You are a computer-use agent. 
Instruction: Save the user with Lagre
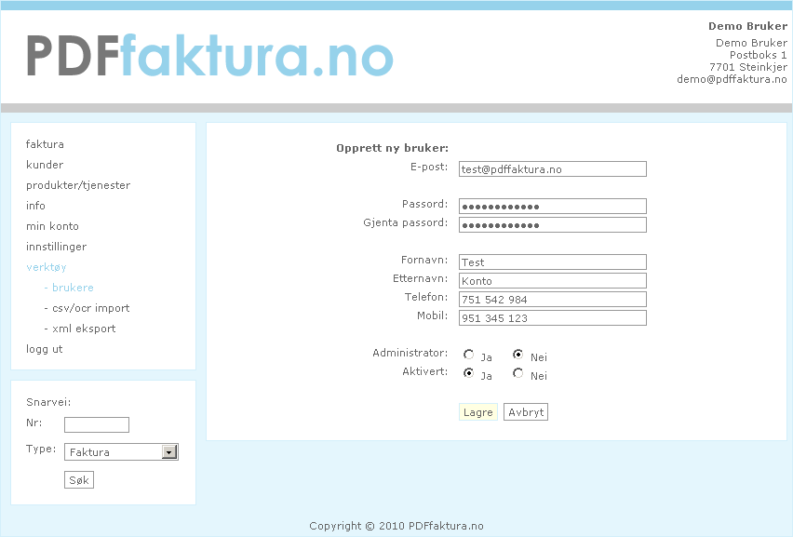477,412
